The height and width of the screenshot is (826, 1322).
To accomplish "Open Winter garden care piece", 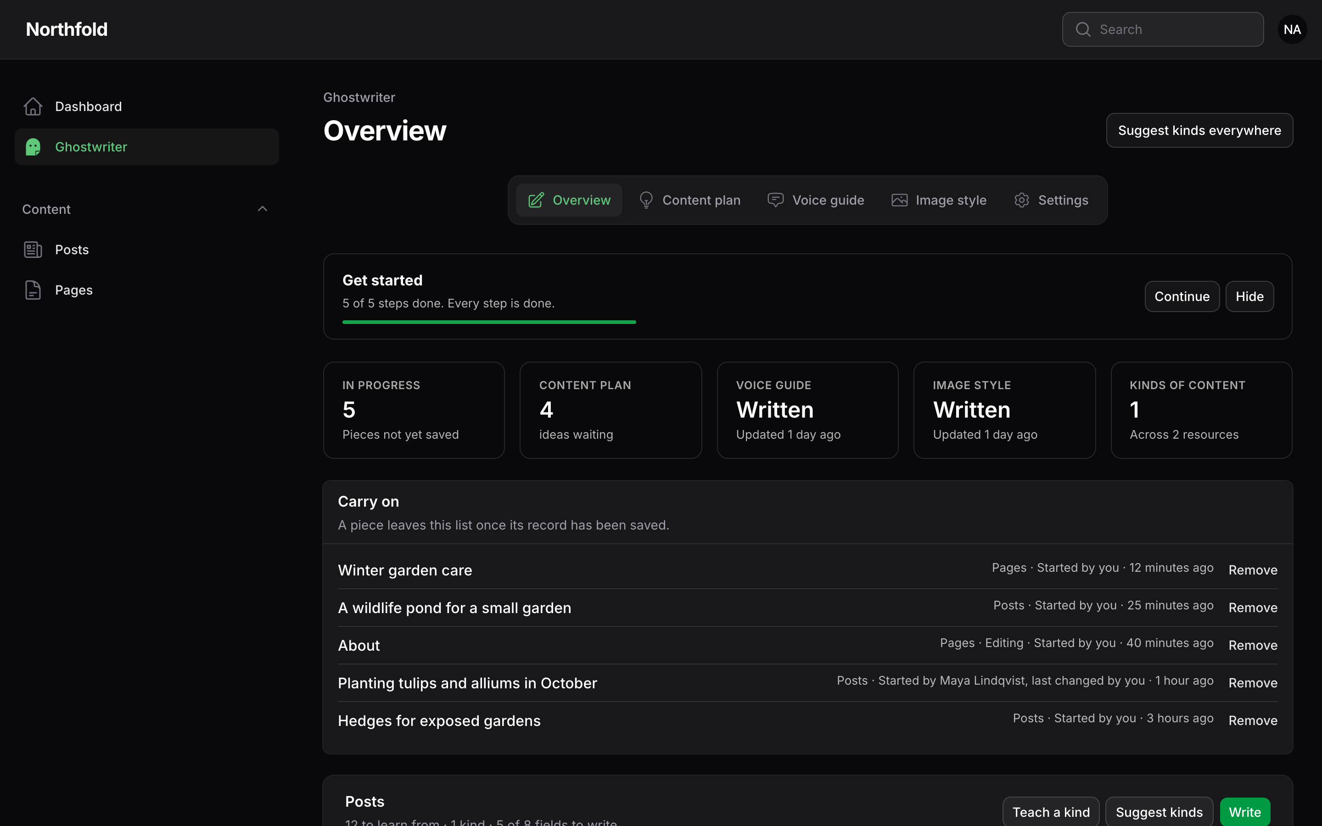I will pyautogui.click(x=405, y=570).
